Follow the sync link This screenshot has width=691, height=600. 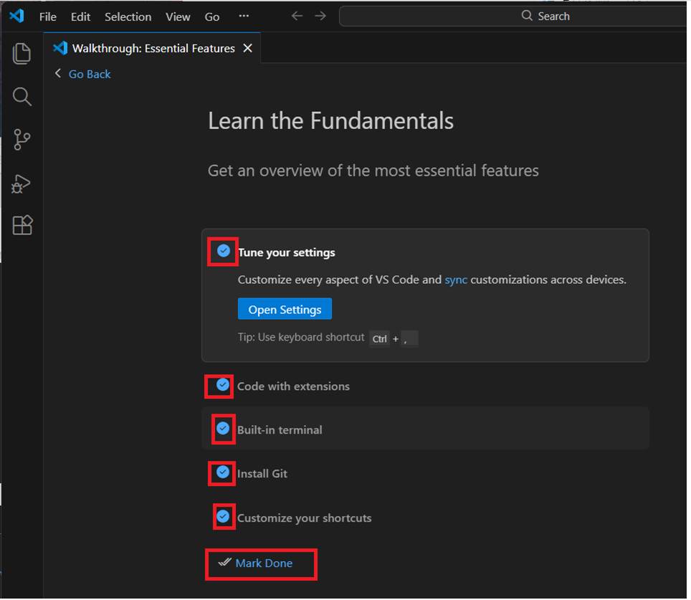(x=456, y=280)
